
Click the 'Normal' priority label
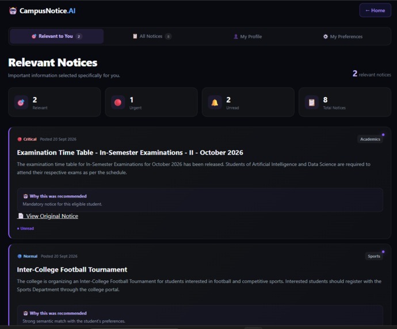[x=30, y=256]
